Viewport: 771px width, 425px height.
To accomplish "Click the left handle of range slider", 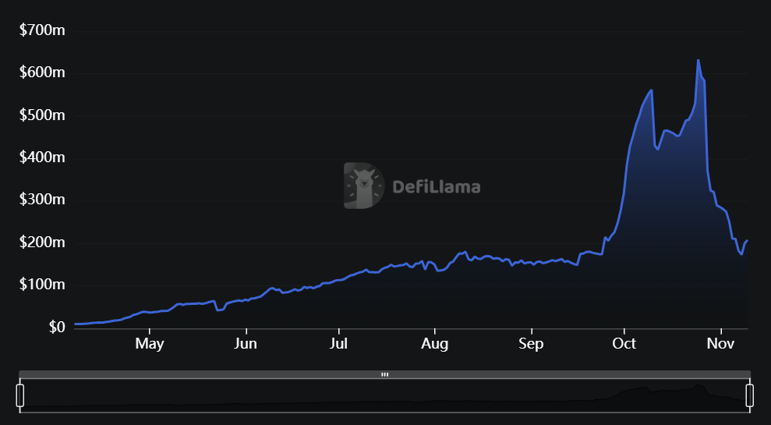I will (x=20, y=395).
